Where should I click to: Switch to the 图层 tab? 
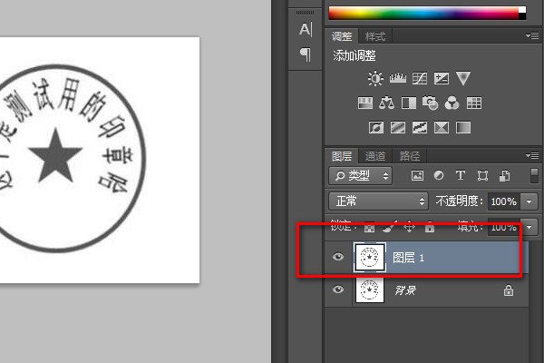(x=342, y=156)
